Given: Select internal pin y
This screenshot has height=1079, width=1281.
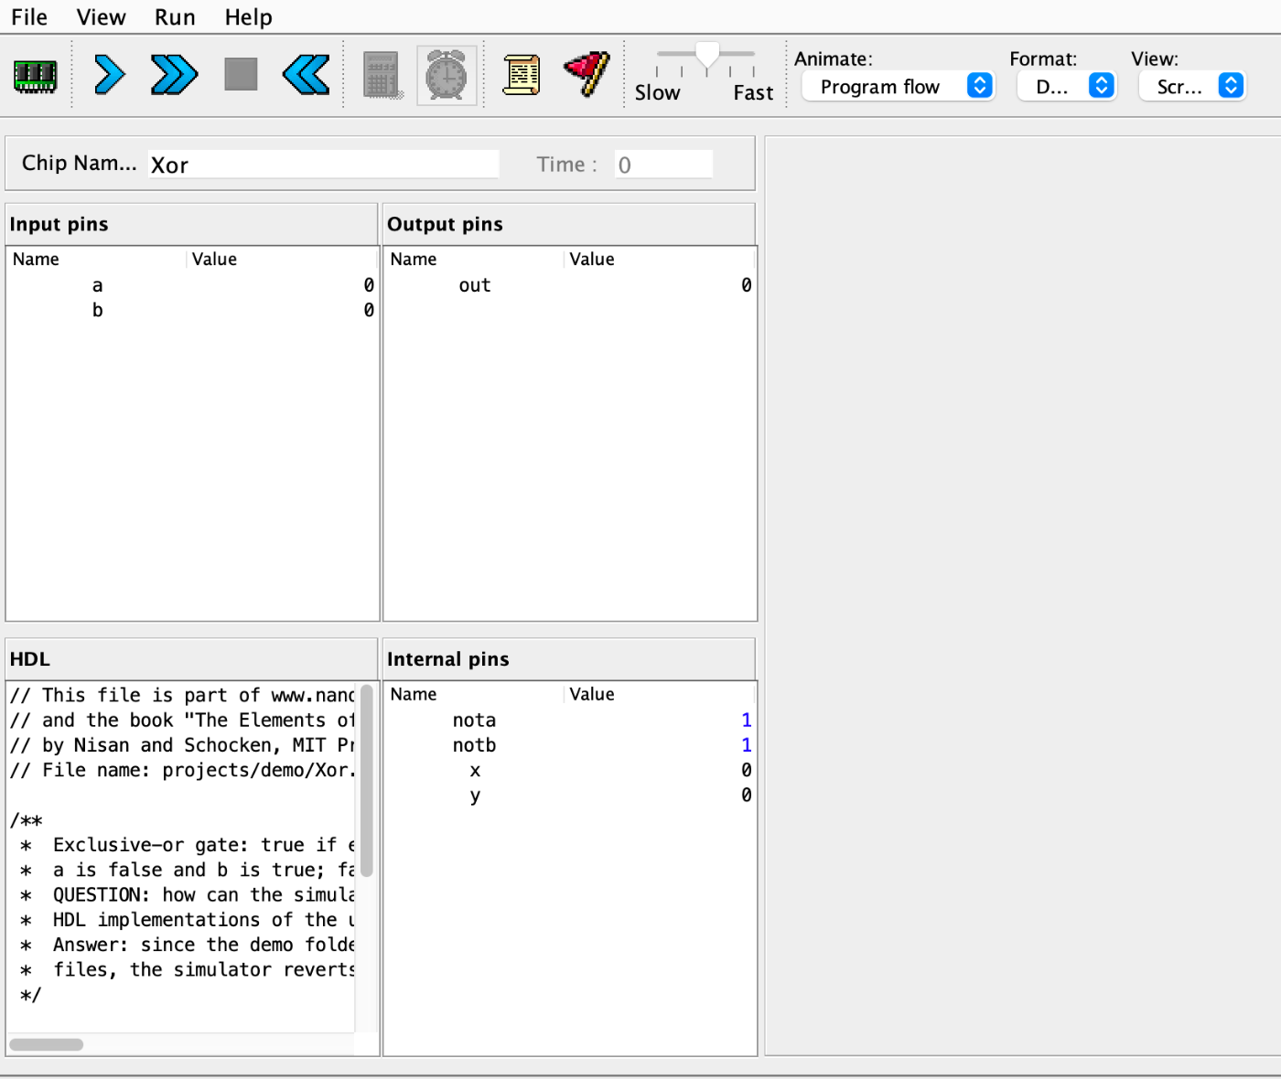Looking at the screenshot, I should pos(475,796).
